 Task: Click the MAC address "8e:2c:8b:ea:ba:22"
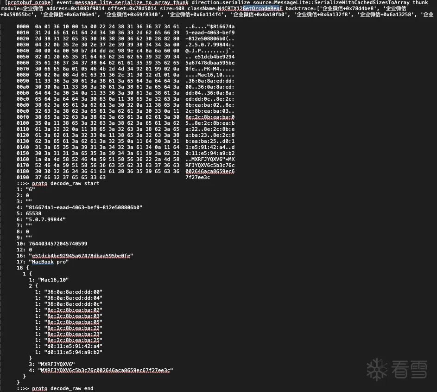73,328
